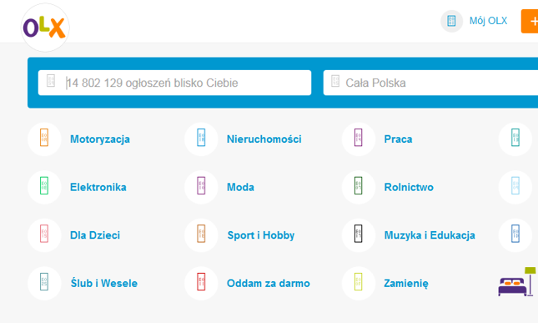Click the Elektronika category icon
538x323 pixels.
click(x=44, y=187)
